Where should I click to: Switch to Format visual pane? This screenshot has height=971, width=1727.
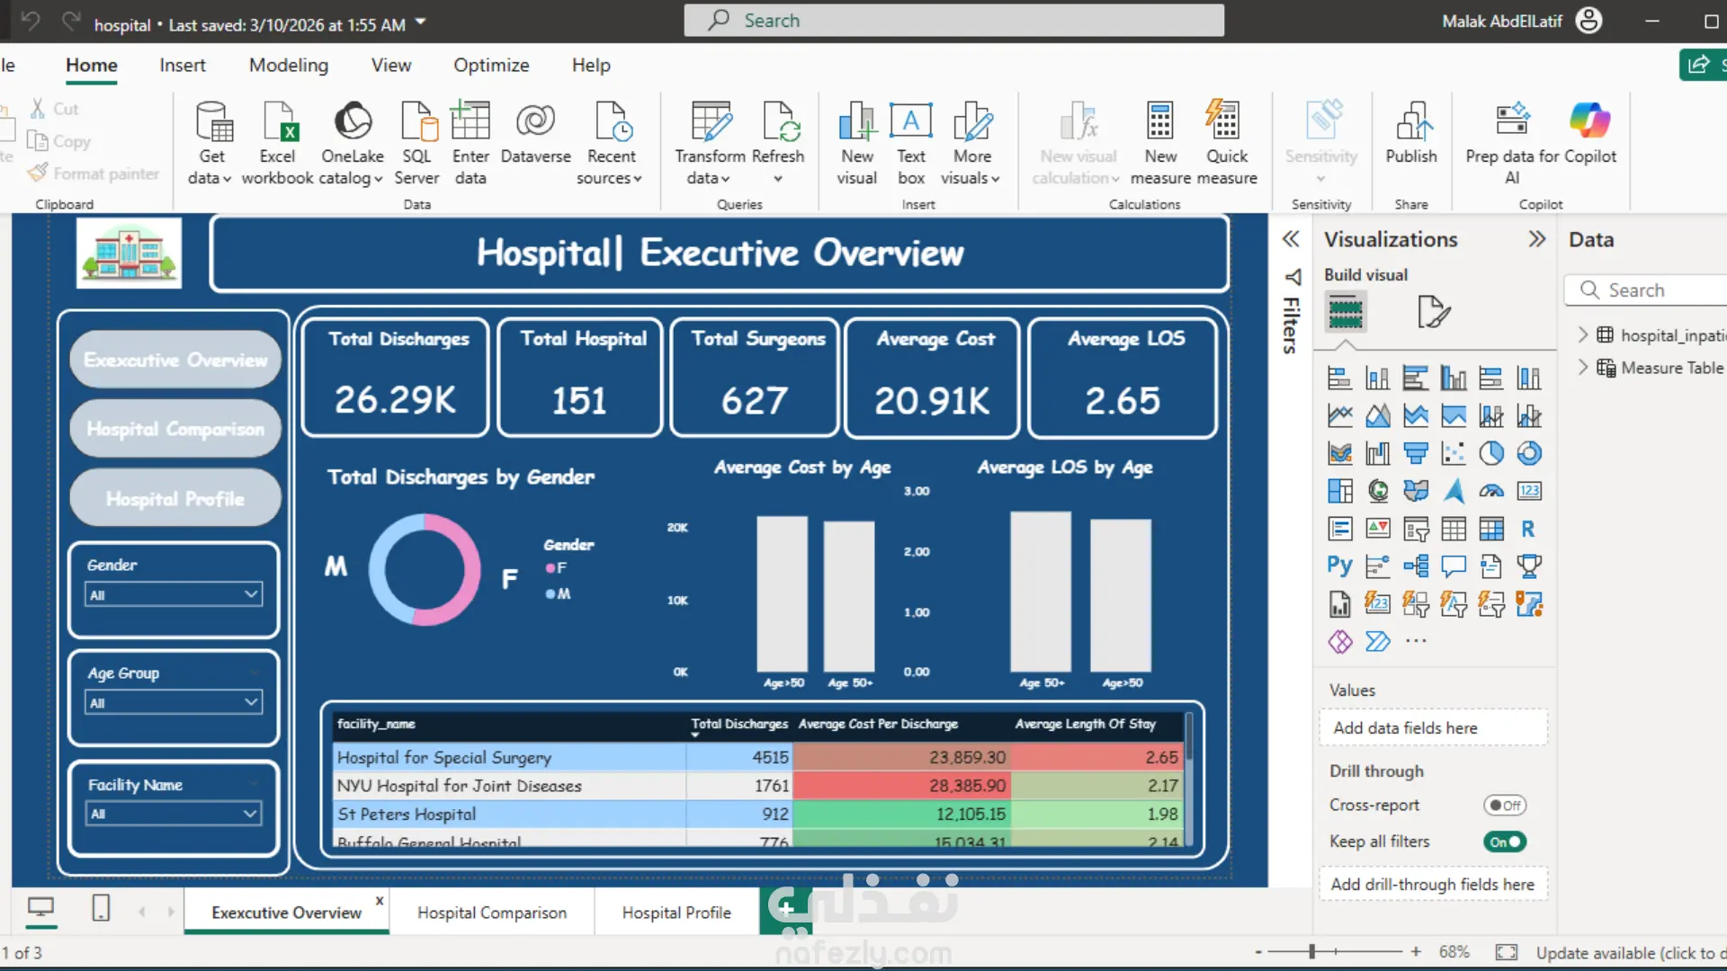(x=1433, y=312)
